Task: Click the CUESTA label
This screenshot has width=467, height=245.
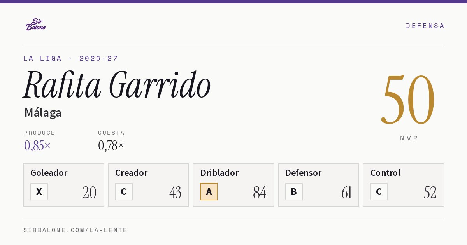Action: pos(111,133)
